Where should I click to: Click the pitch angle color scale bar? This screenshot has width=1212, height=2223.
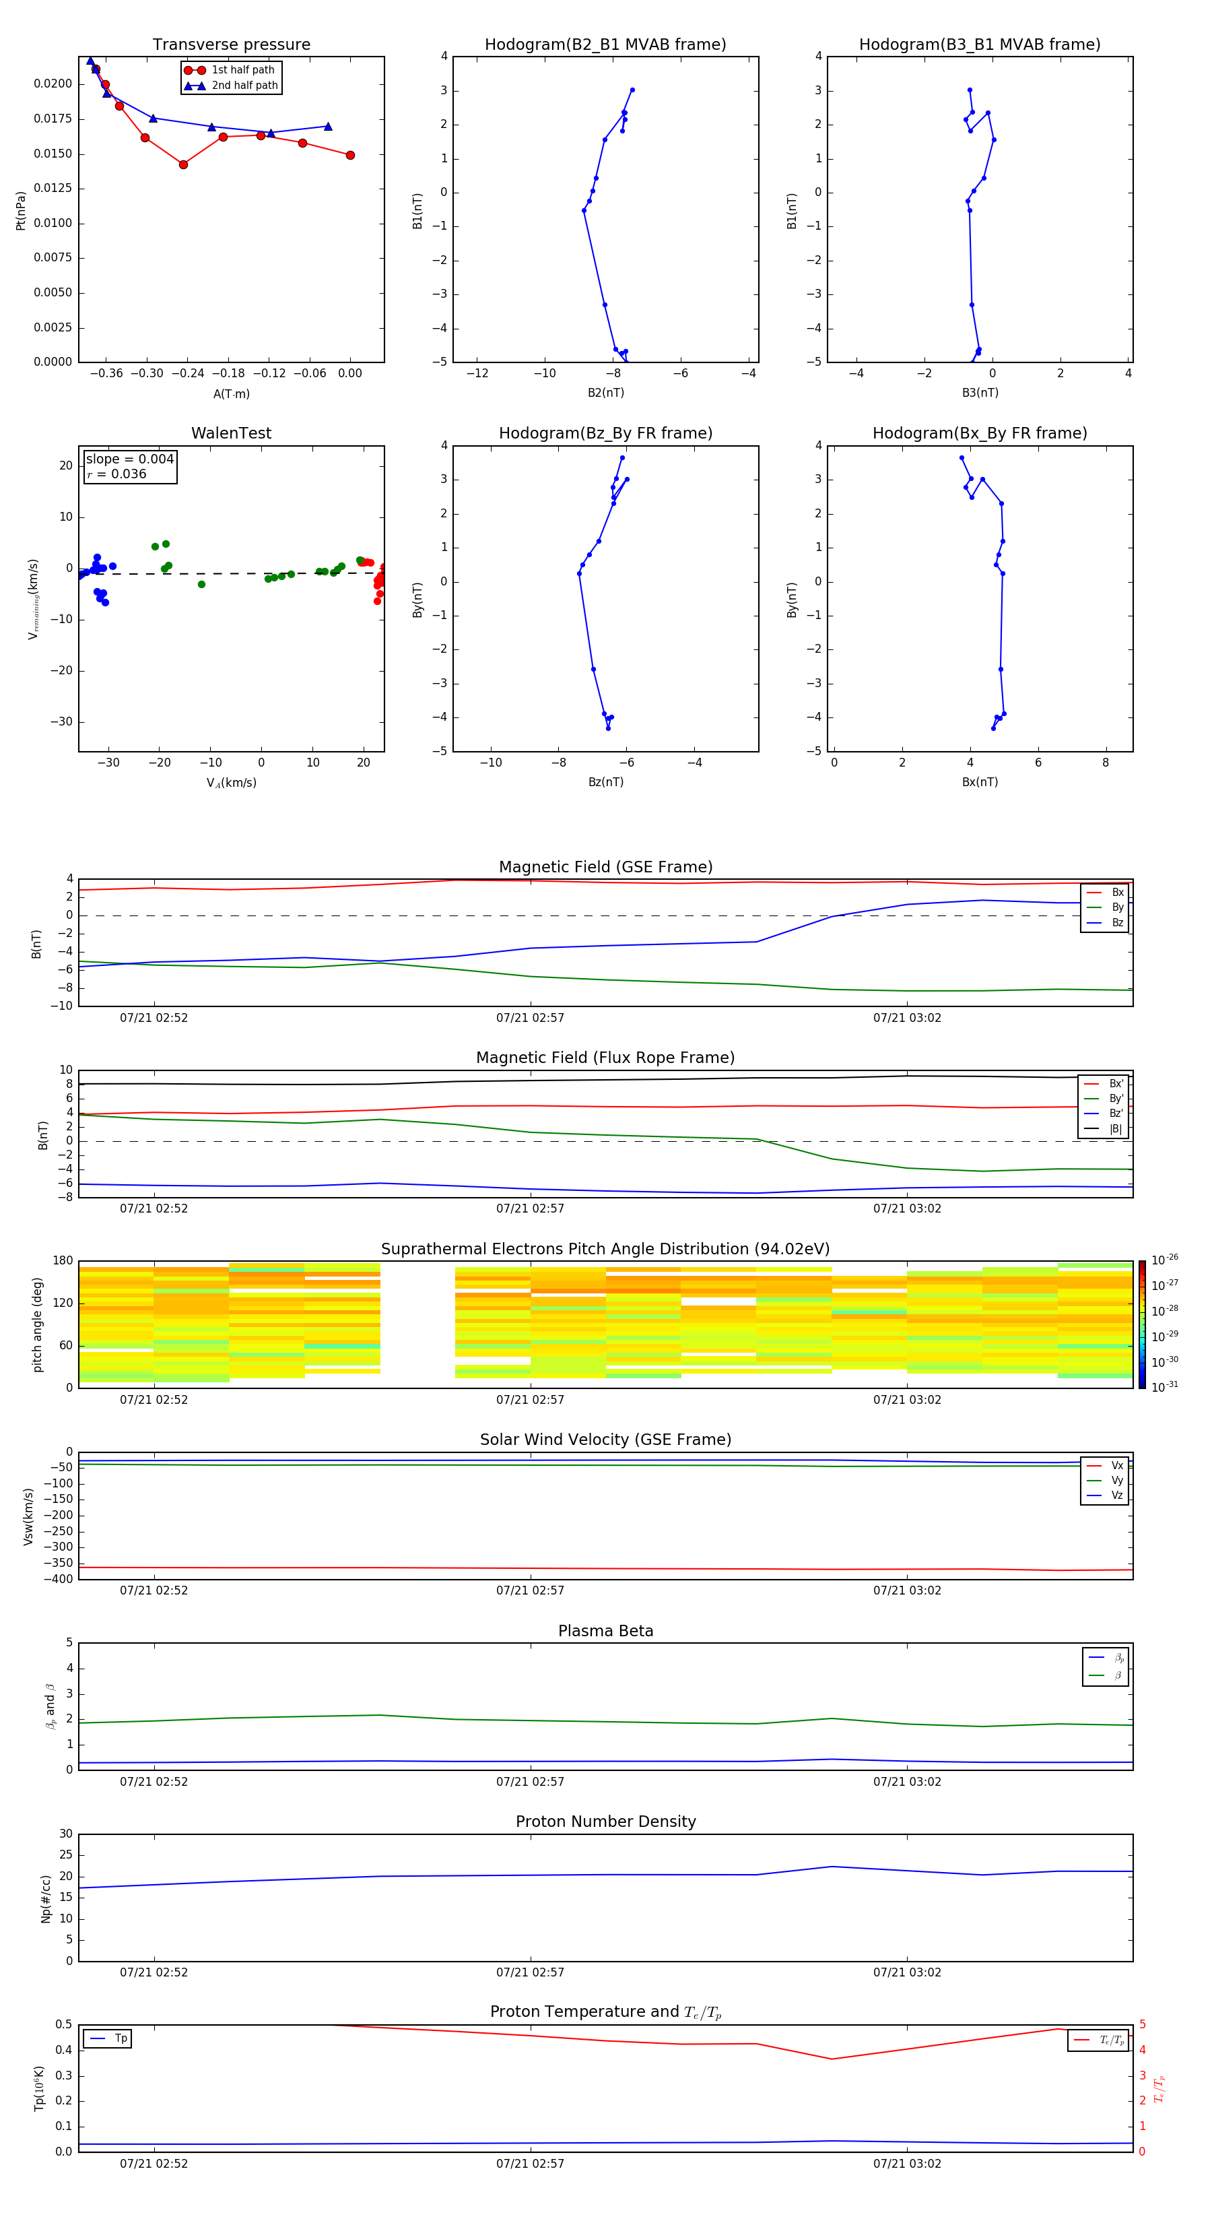pos(1142,1324)
